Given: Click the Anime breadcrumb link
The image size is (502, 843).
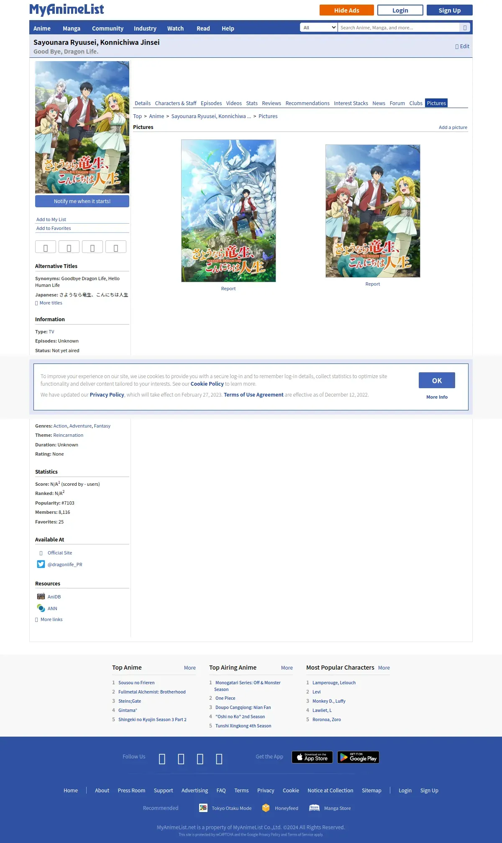Looking at the screenshot, I should [156, 116].
